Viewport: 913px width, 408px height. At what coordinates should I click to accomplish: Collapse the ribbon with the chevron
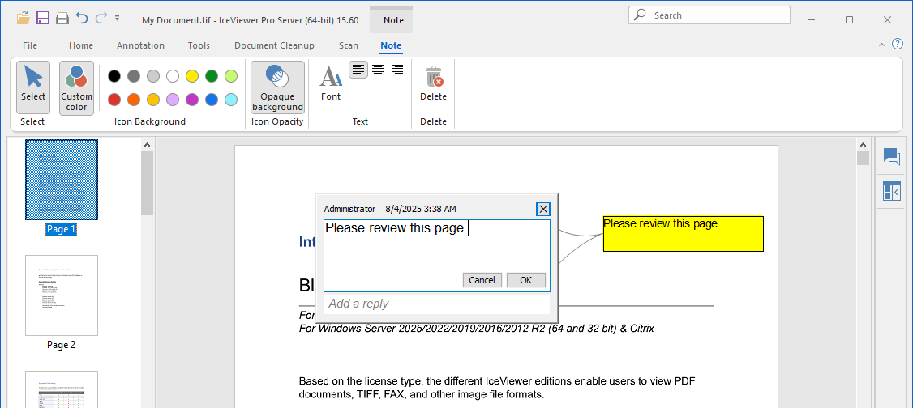pyautogui.click(x=881, y=45)
